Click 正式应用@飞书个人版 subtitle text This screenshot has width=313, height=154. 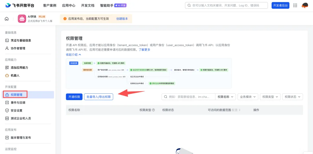40,21
